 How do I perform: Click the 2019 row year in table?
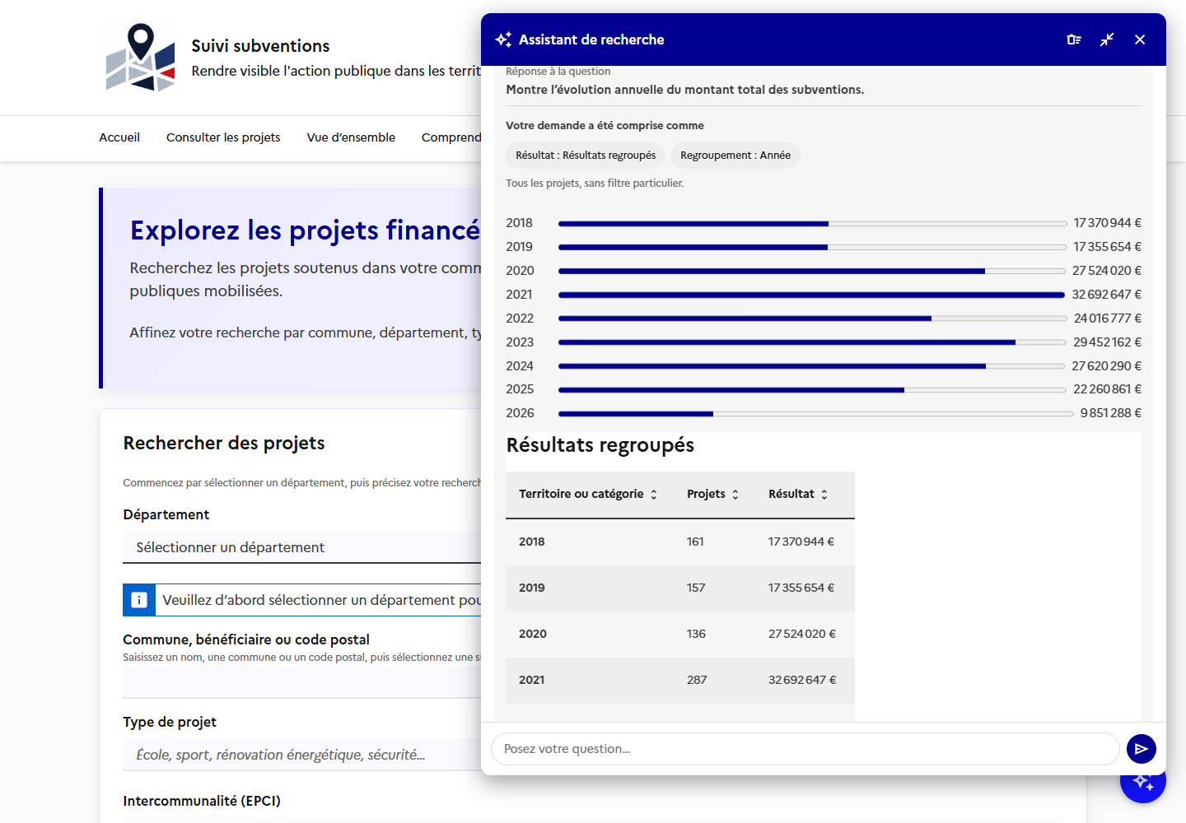531,588
